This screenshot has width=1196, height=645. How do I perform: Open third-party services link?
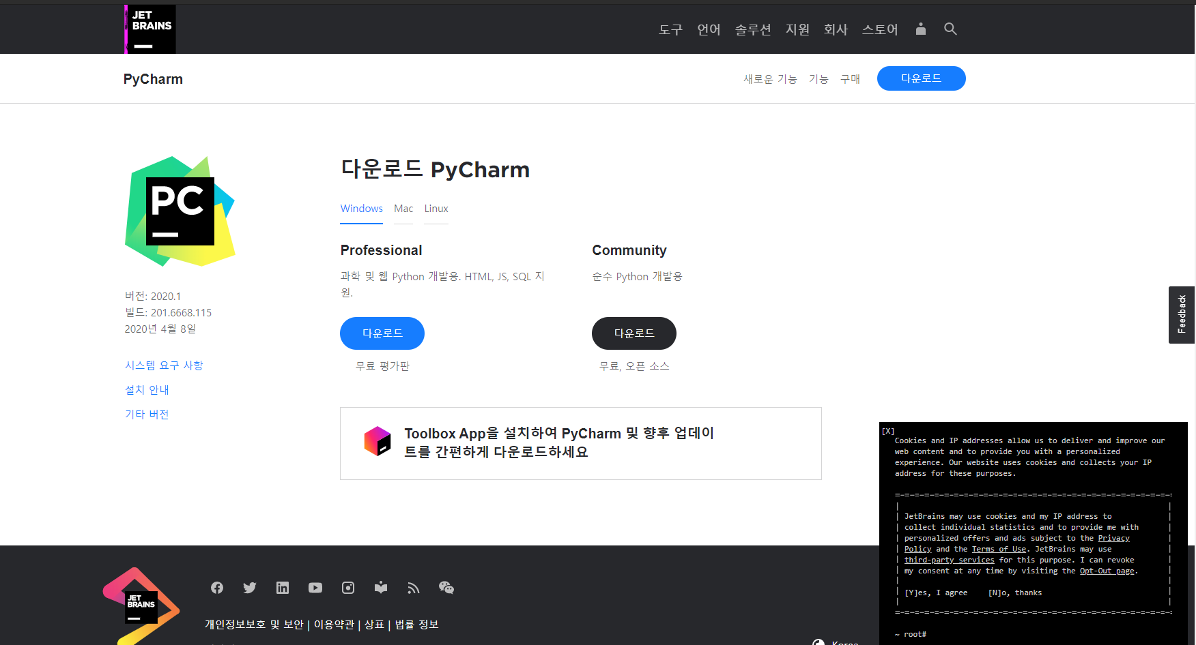tap(949, 560)
